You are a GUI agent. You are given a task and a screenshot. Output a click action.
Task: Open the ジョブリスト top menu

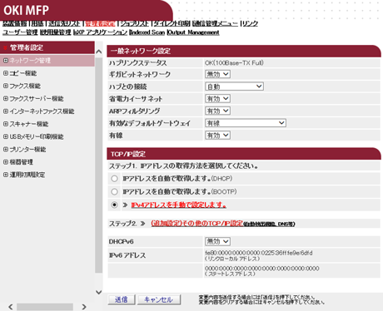pos(134,23)
